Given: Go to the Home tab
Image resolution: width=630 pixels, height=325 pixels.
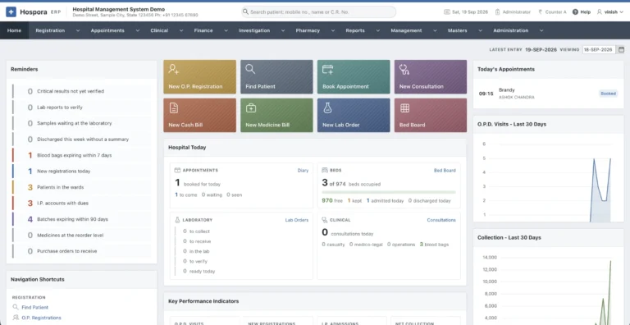Looking at the screenshot, I should coord(14,30).
